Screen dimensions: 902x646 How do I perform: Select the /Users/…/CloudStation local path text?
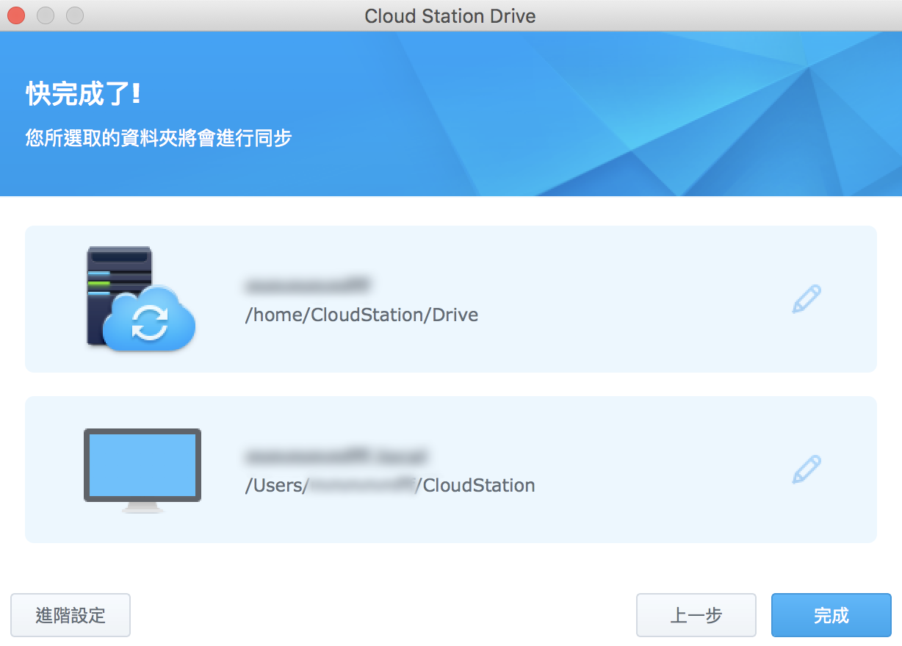(x=389, y=486)
